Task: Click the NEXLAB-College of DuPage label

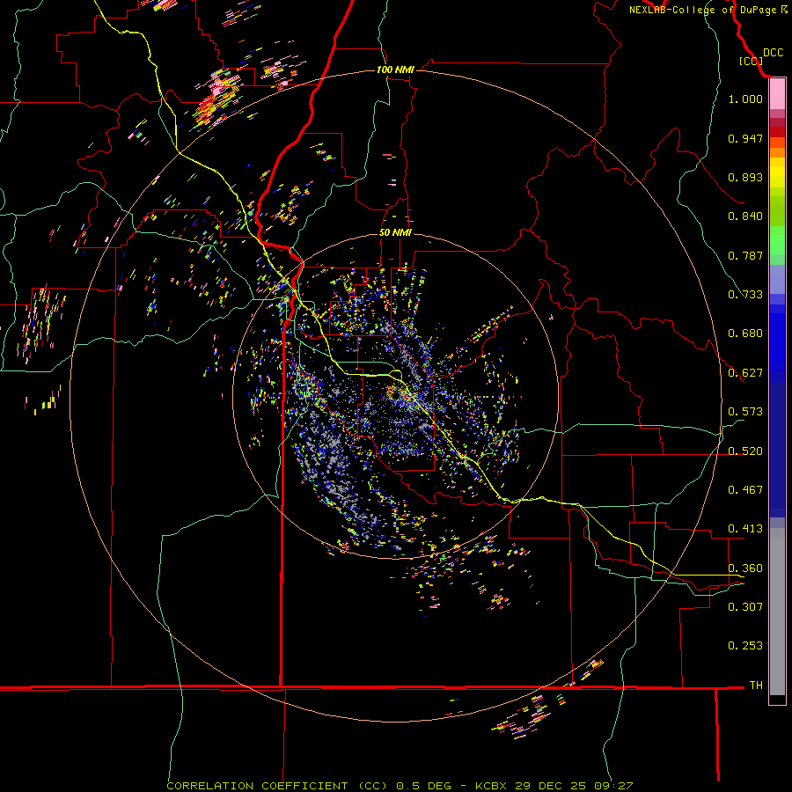Action: tap(702, 10)
